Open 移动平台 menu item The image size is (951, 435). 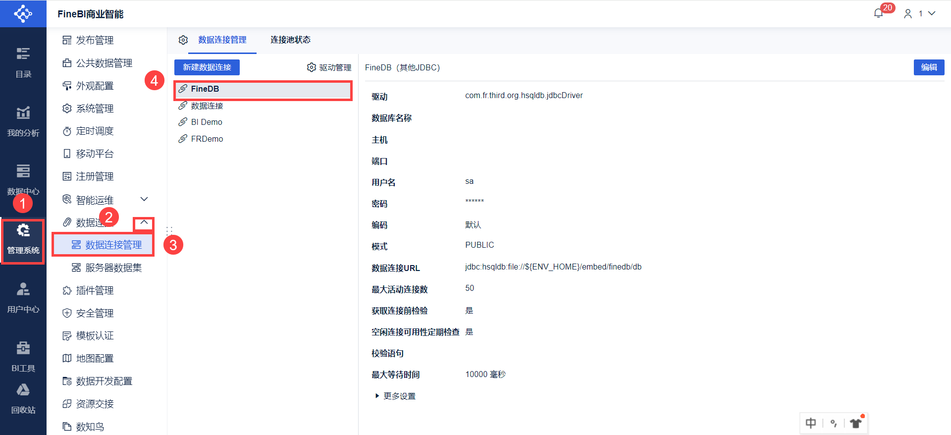(88, 154)
